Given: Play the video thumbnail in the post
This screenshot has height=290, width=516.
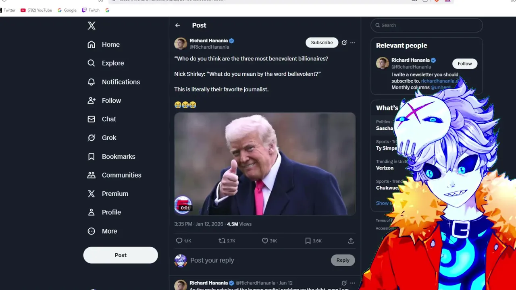Looking at the screenshot, I should 265,164.
